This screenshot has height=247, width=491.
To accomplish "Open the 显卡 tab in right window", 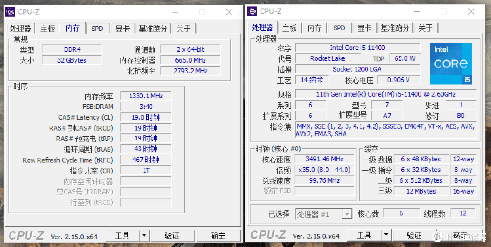I will tap(365, 28).
